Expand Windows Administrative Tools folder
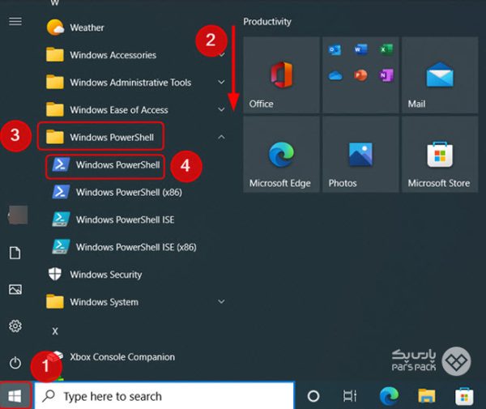The width and height of the screenshot is (486, 409). pos(130,83)
